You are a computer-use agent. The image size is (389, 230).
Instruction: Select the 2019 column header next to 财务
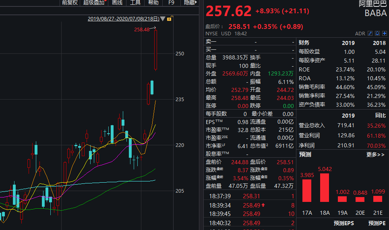tap(348, 43)
